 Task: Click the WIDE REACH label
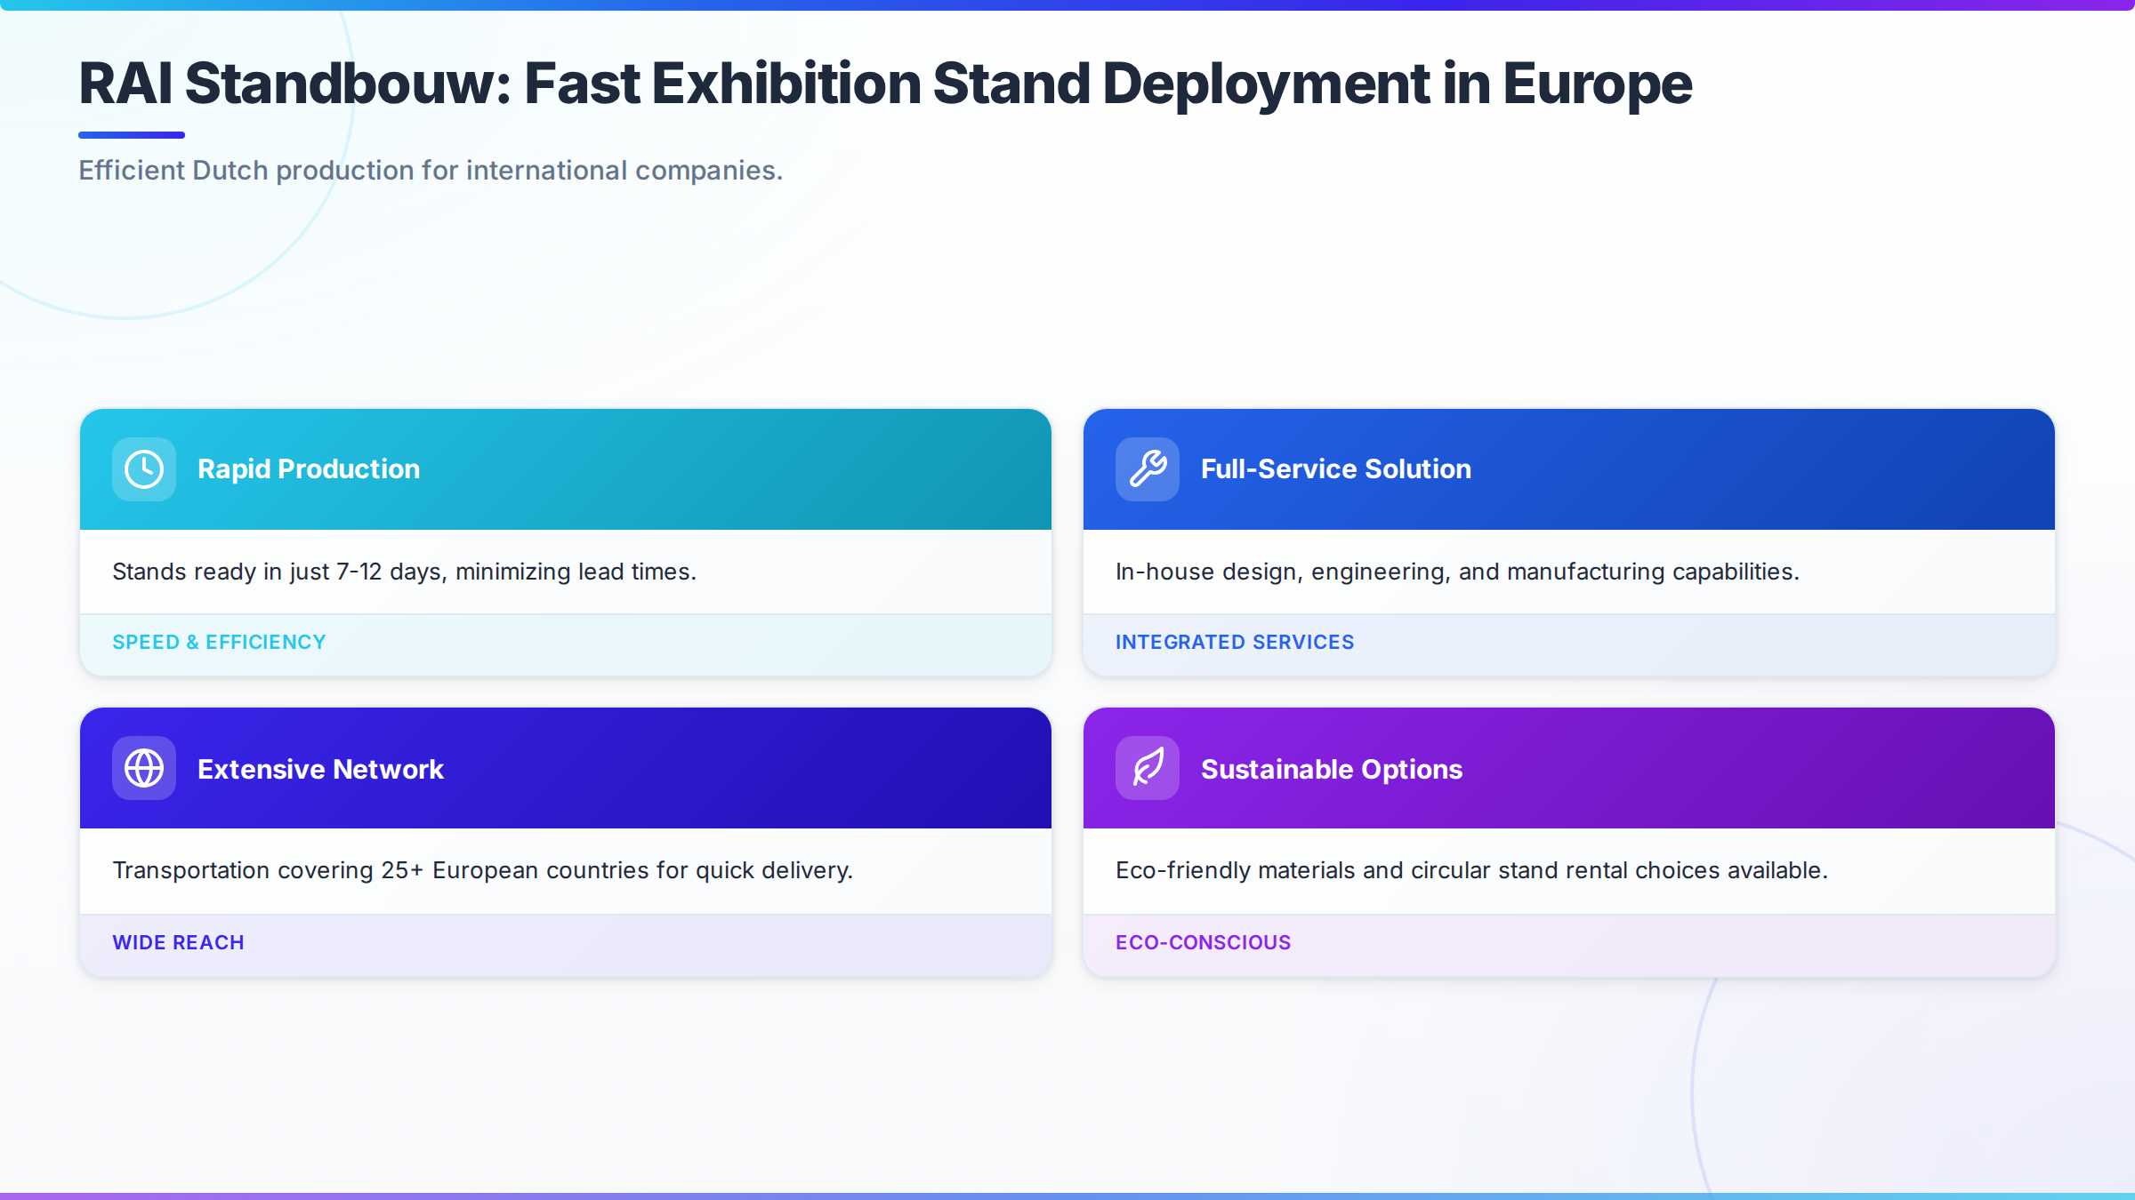178,942
